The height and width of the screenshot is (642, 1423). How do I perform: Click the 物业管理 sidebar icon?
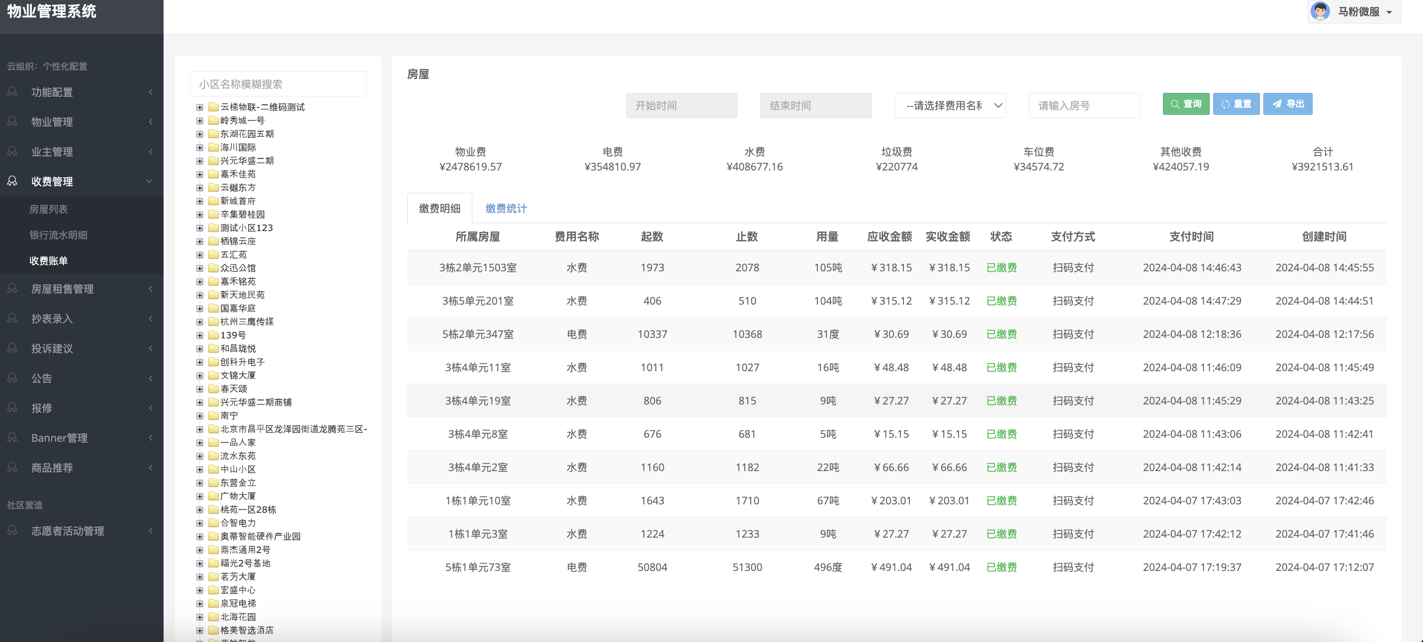12,121
